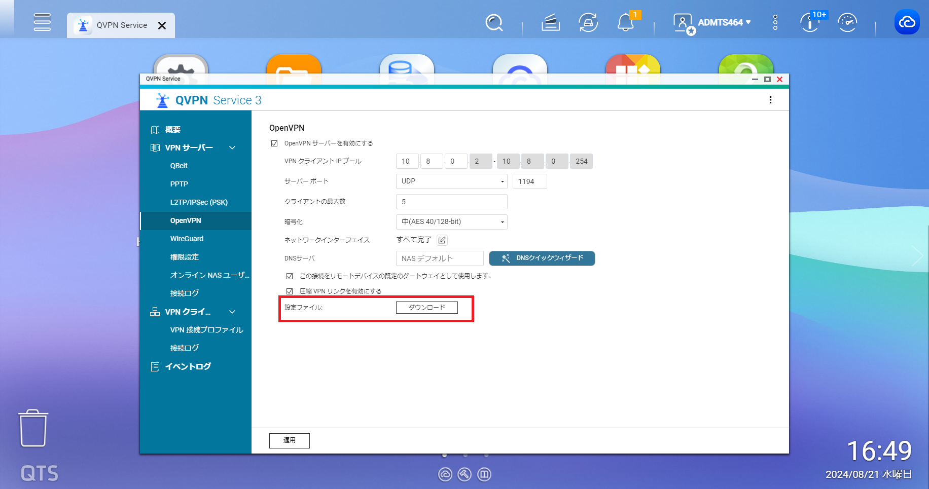Open the colorful App Center desktop icon
The image size is (929, 489).
(633, 65)
